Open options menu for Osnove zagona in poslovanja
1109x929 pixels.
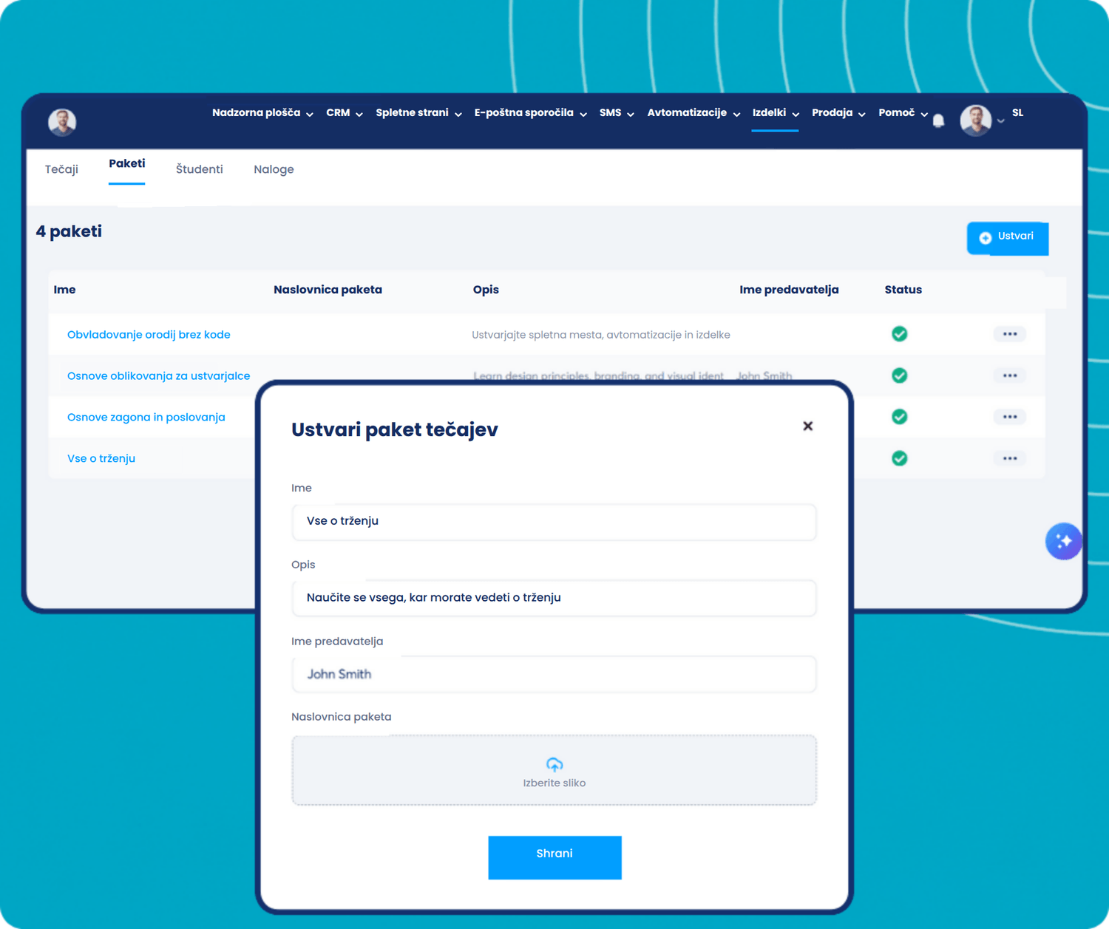click(x=1010, y=417)
